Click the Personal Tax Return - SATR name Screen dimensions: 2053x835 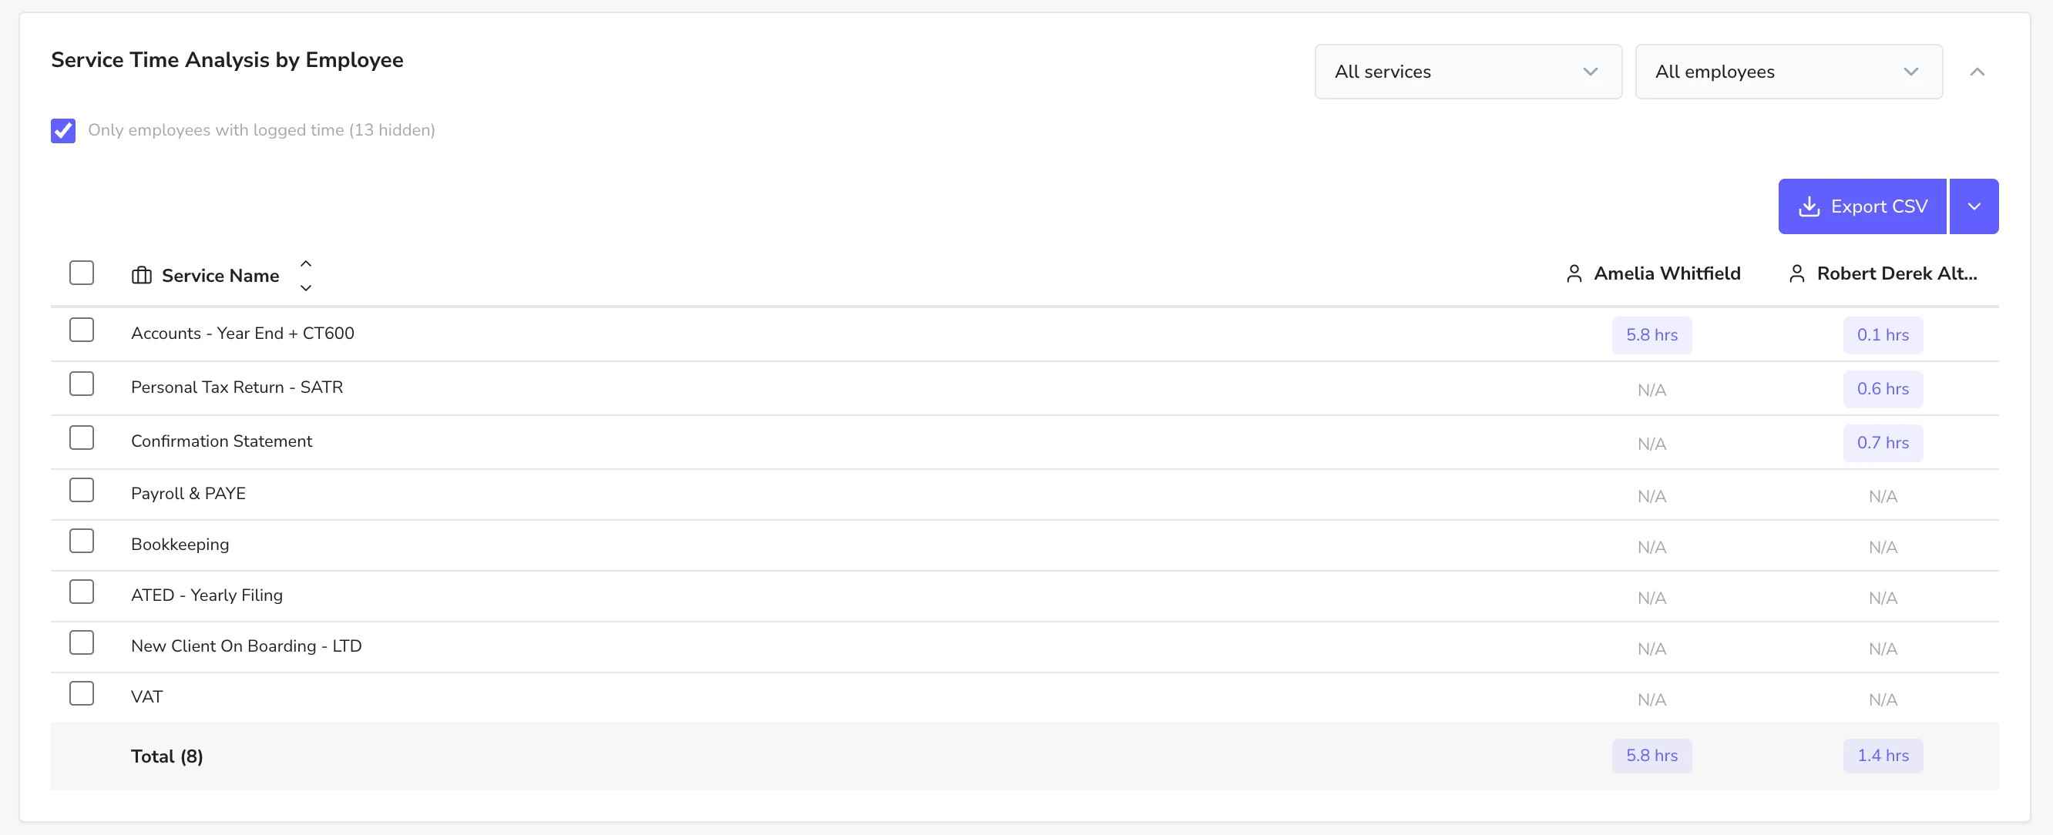pyautogui.click(x=237, y=388)
